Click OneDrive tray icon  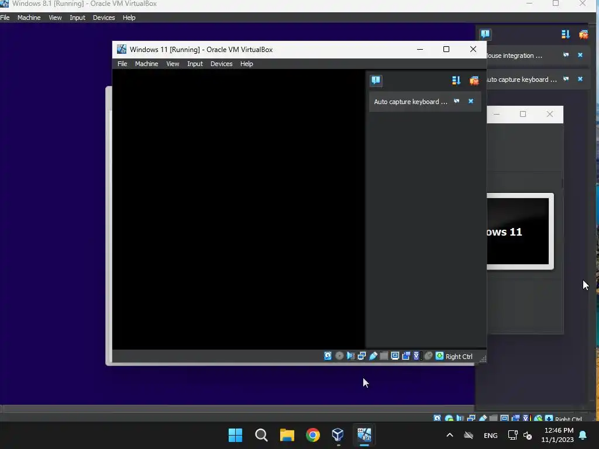[x=469, y=435]
